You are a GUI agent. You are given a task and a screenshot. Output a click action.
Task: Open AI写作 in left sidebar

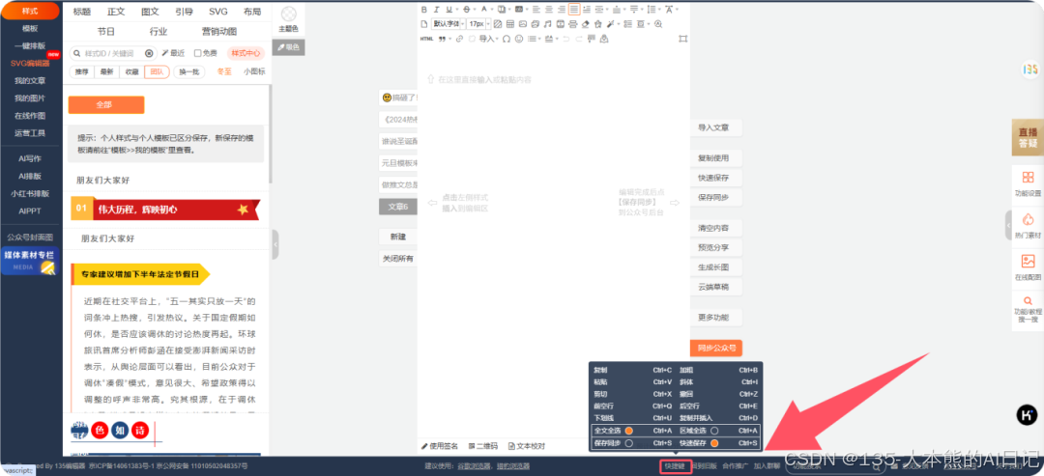click(x=30, y=158)
